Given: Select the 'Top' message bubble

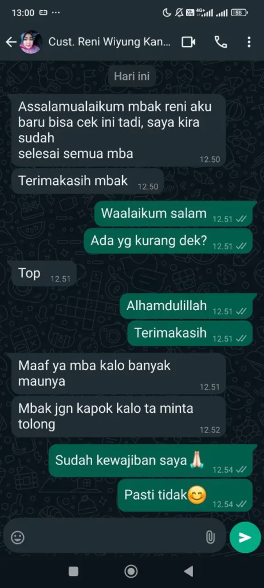Looking at the screenshot, I should (x=44, y=274).
